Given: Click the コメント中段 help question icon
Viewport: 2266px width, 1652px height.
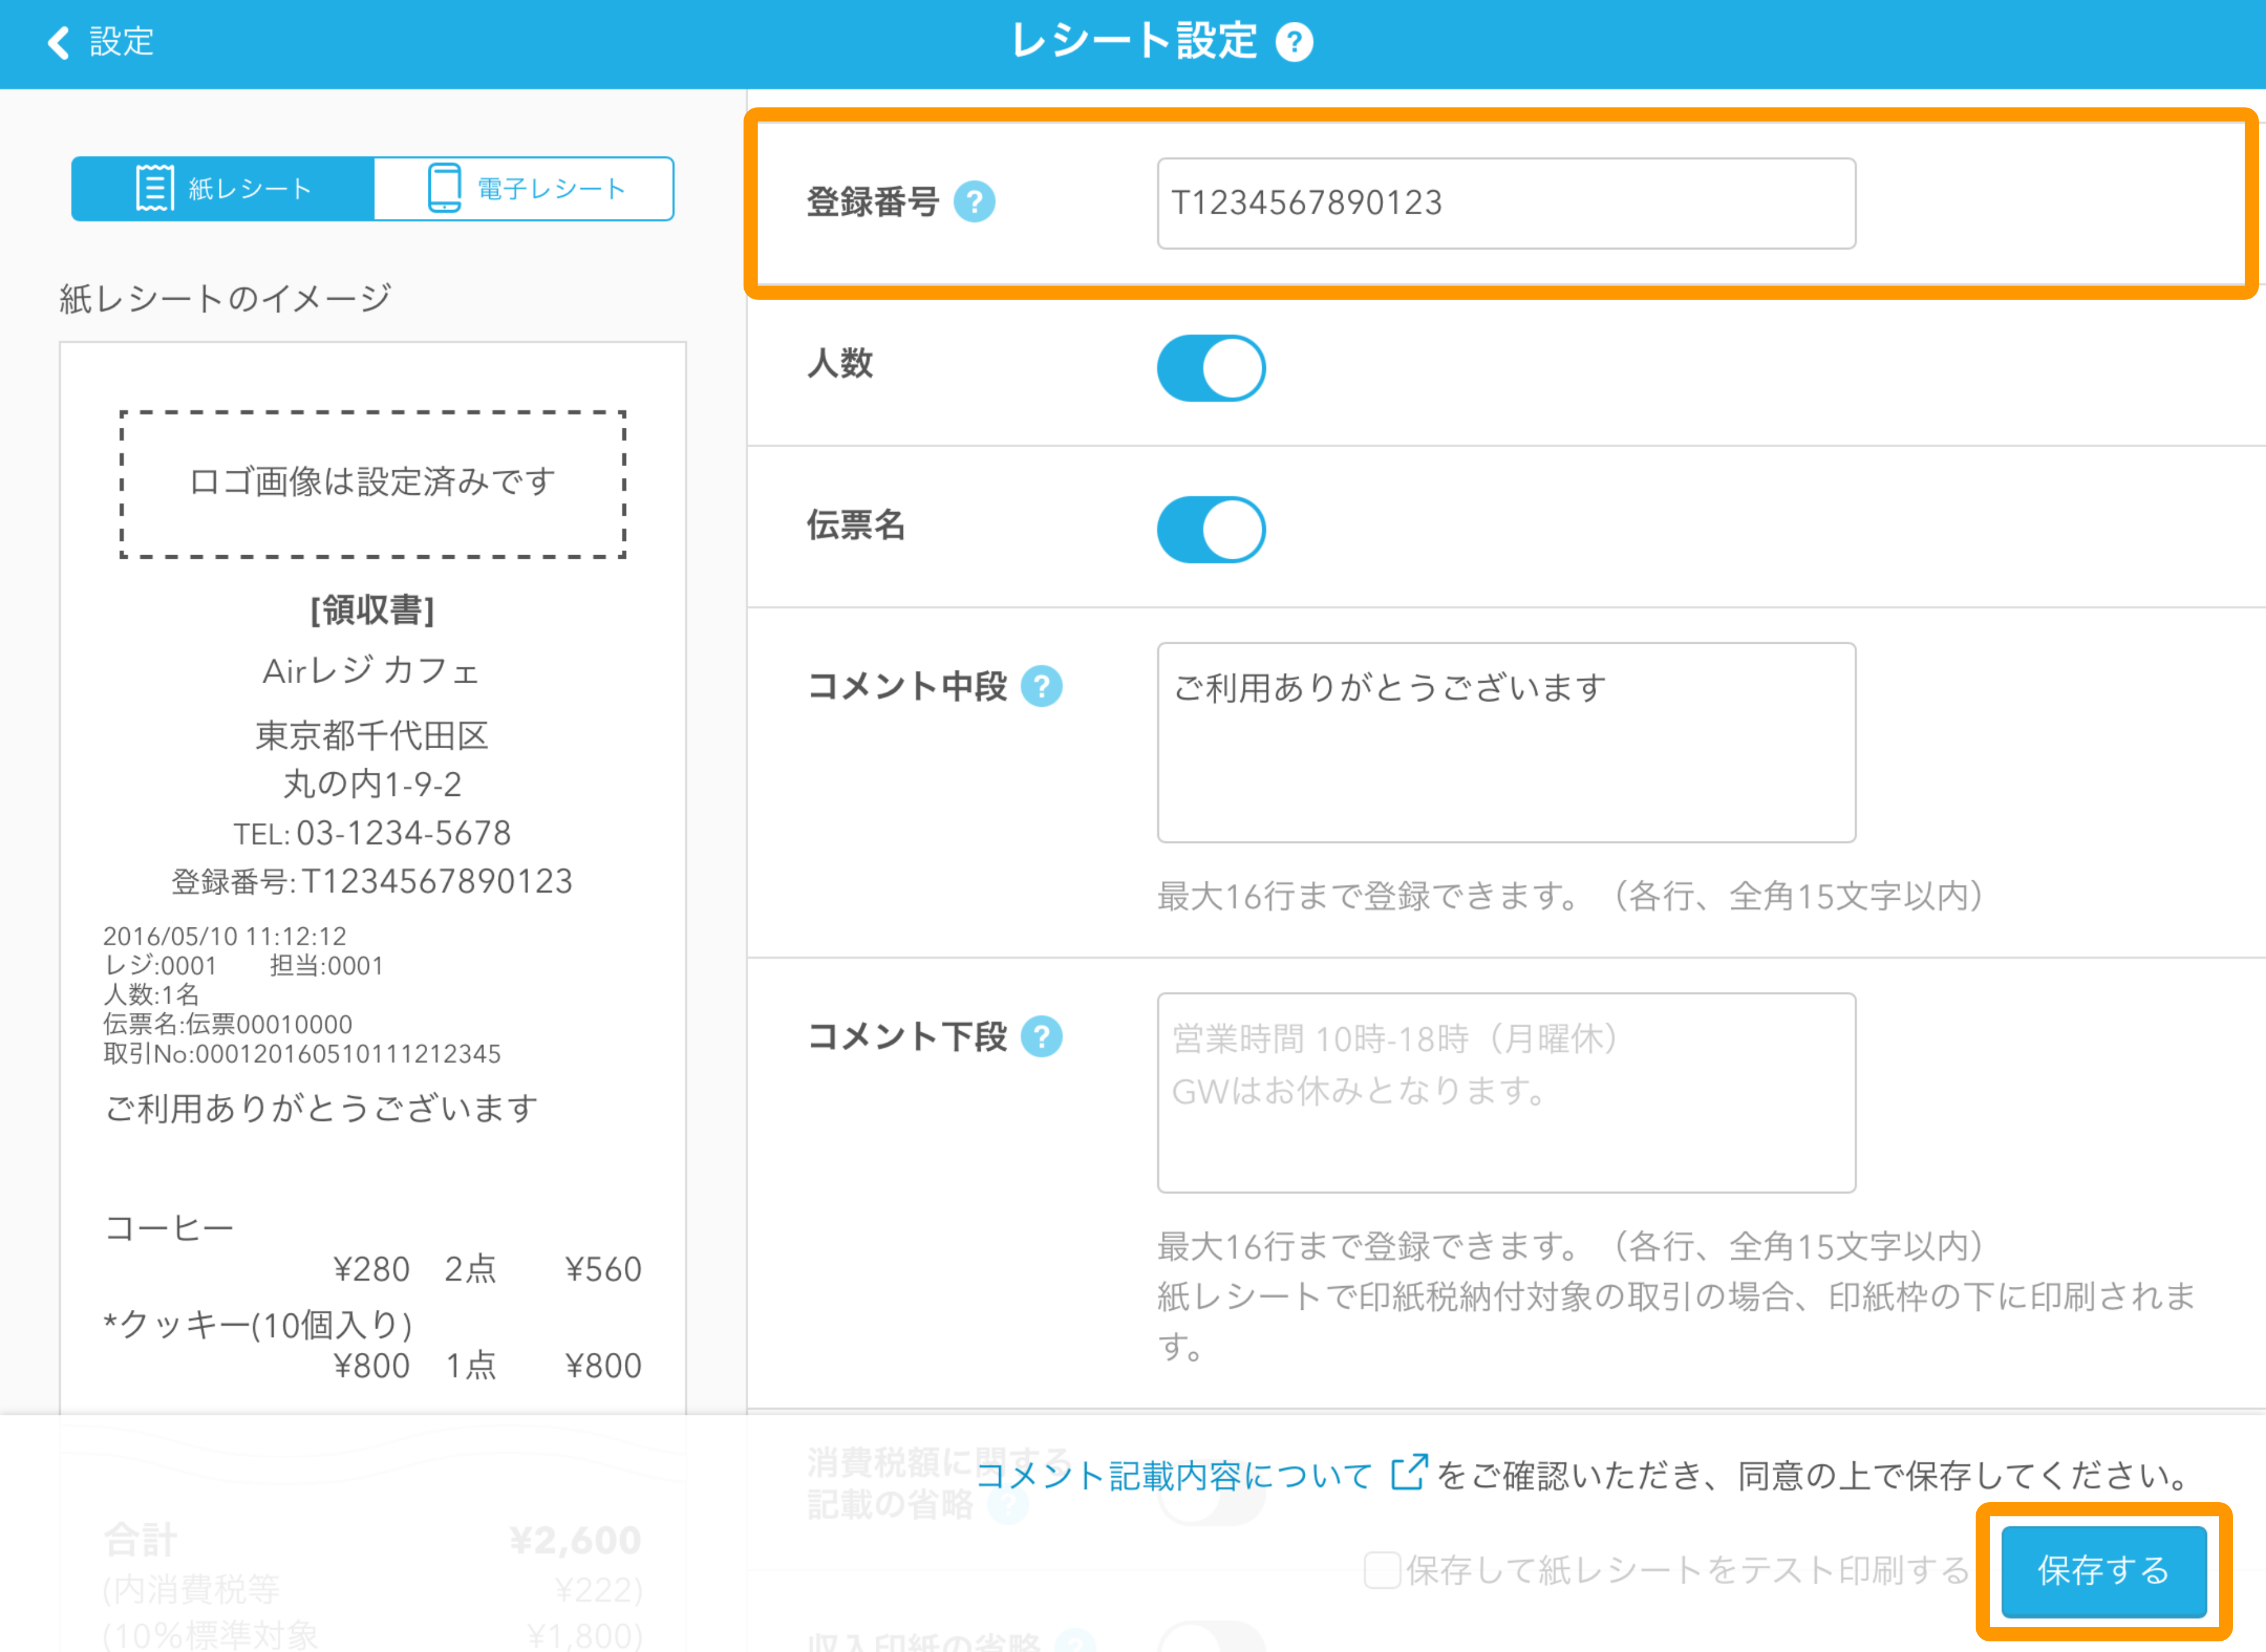Looking at the screenshot, I should click(x=1041, y=687).
